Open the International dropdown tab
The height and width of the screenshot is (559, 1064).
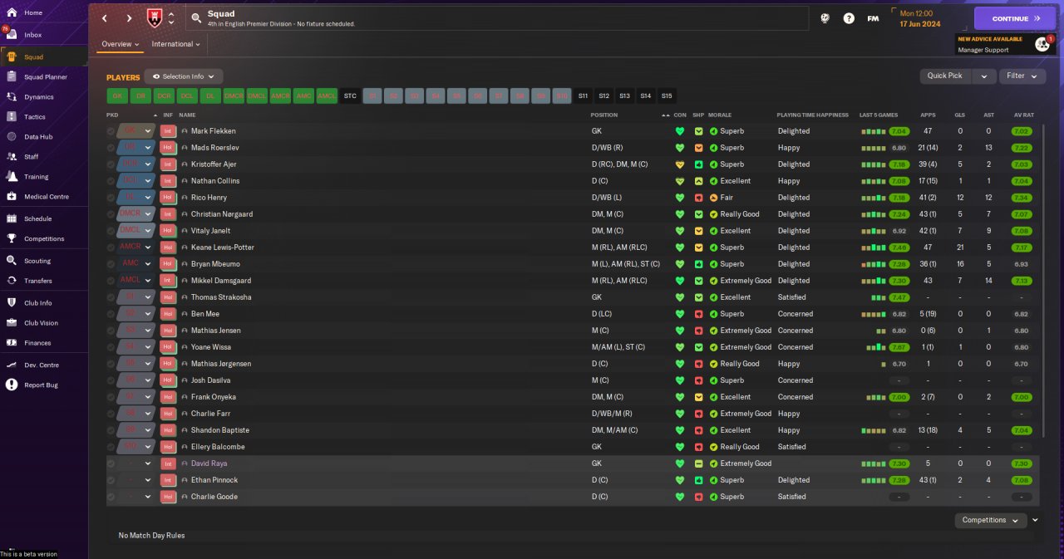[x=176, y=44]
